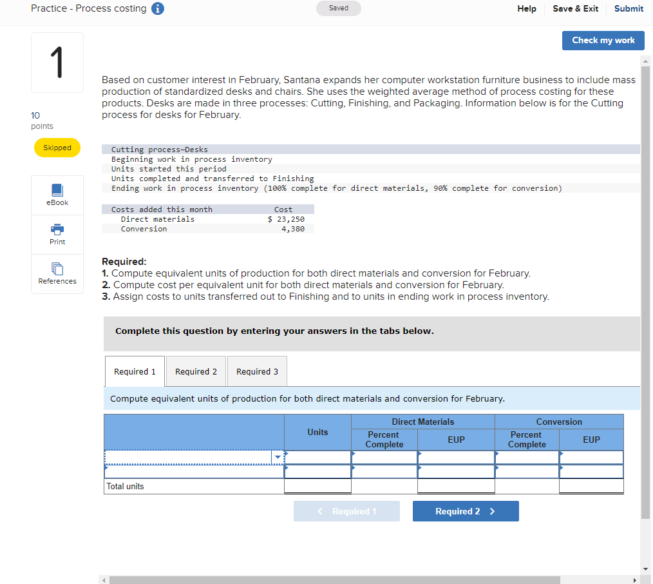The height and width of the screenshot is (584, 653).
Task: Switch to the Required 2 tab
Action: (196, 371)
